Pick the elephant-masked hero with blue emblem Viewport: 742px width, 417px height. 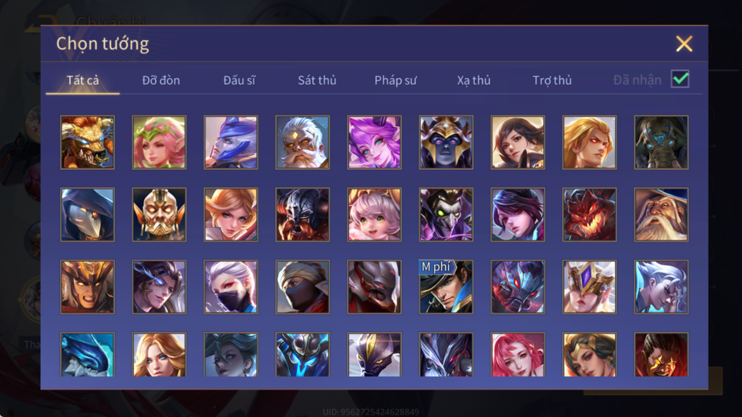pos(661,143)
